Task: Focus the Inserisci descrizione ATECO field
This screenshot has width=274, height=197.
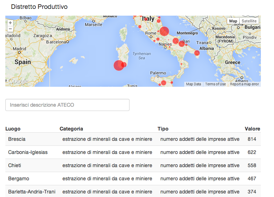Action: [67, 105]
